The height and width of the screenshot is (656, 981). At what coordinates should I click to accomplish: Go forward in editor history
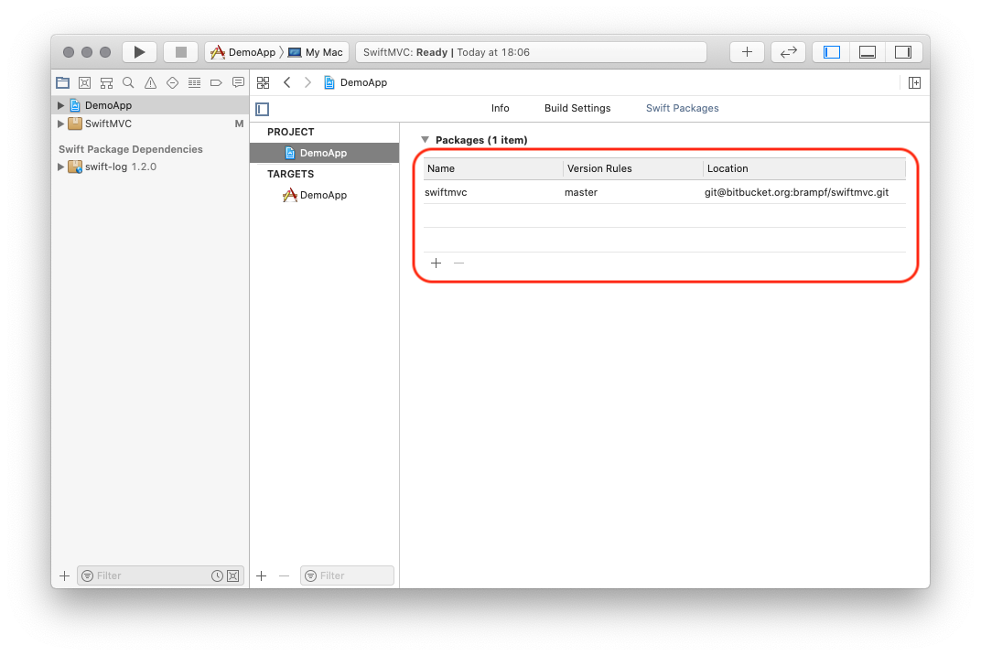tap(307, 82)
